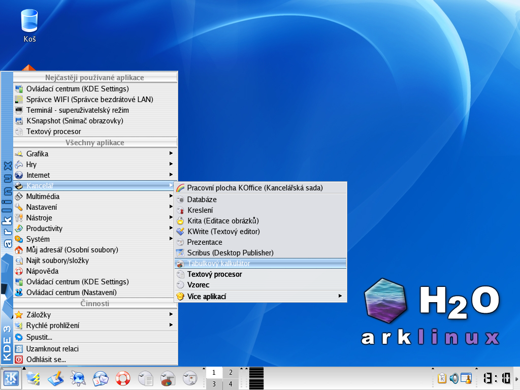Open Pracovní plocha KOffice (Kancelářská sada)
Screen dimensions: 520x390
point(261,188)
